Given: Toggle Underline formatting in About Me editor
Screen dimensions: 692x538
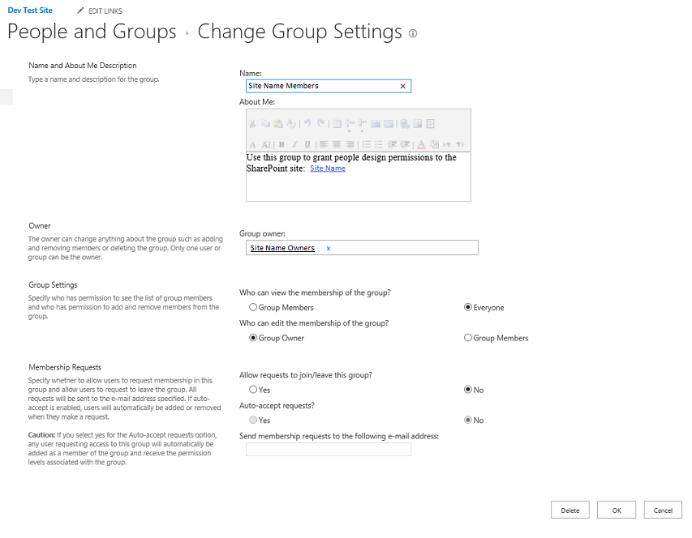Looking at the screenshot, I should point(307,144).
